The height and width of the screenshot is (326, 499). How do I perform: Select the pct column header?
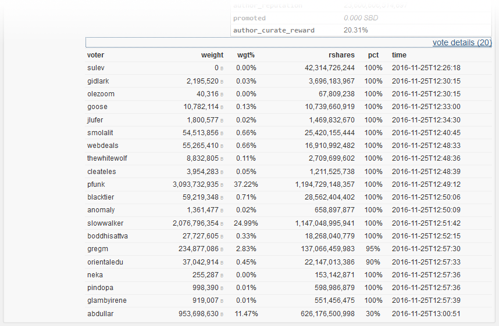pos(373,55)
